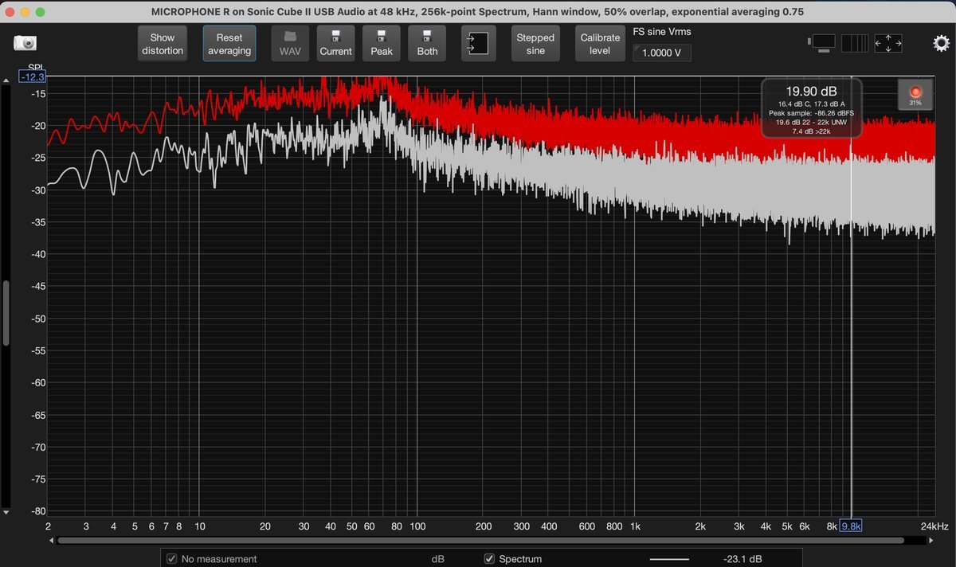Click the vertical bars display icon
956x567 pixels.
[855, 43]
